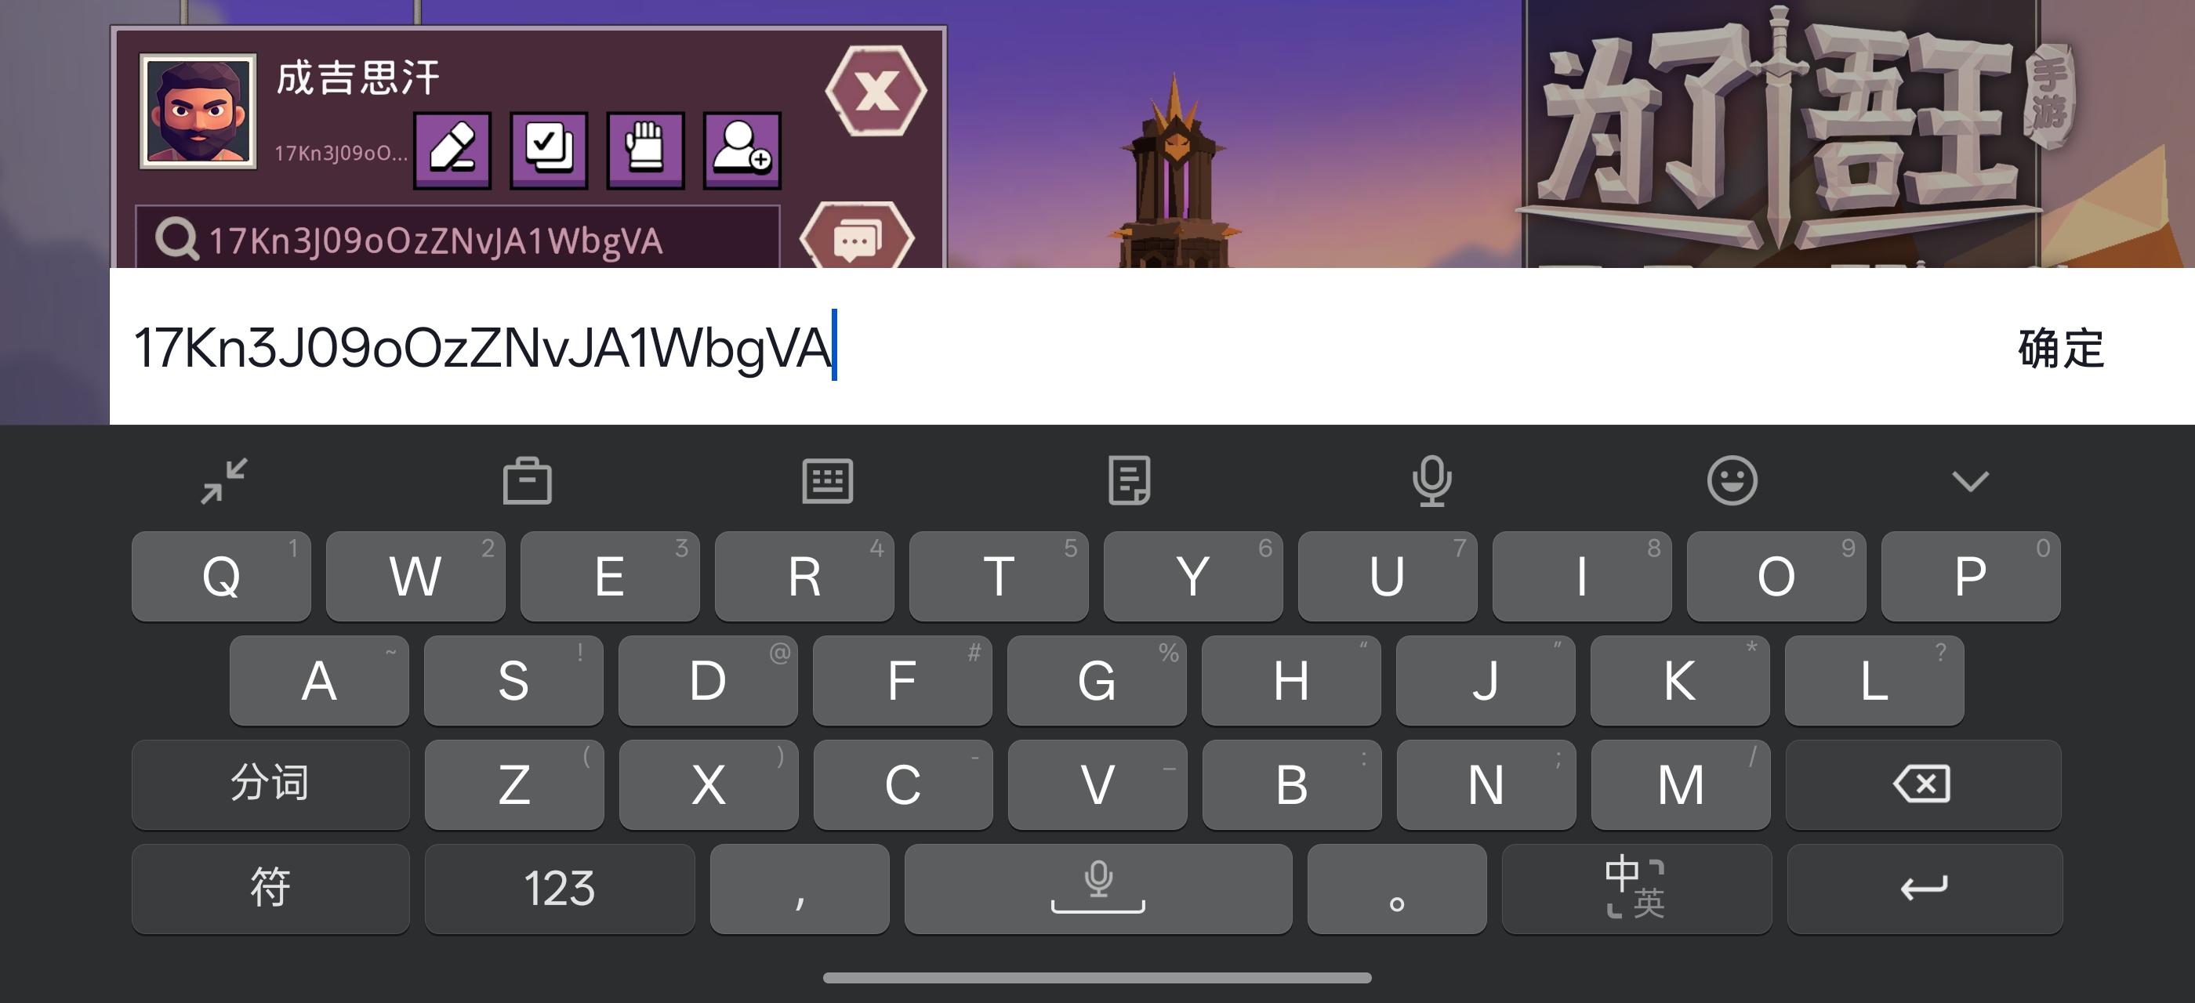Tap the pencil edit name icon

pyautogui.click(x=452, y=150)
